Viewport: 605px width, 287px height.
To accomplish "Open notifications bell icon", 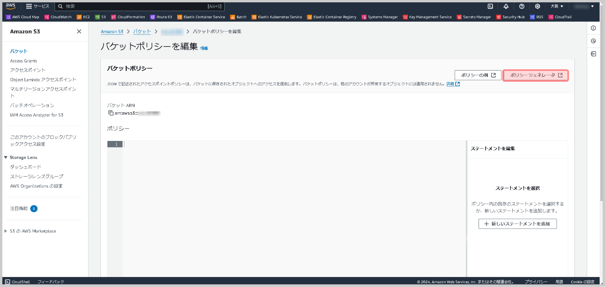I will coord(506,6).
